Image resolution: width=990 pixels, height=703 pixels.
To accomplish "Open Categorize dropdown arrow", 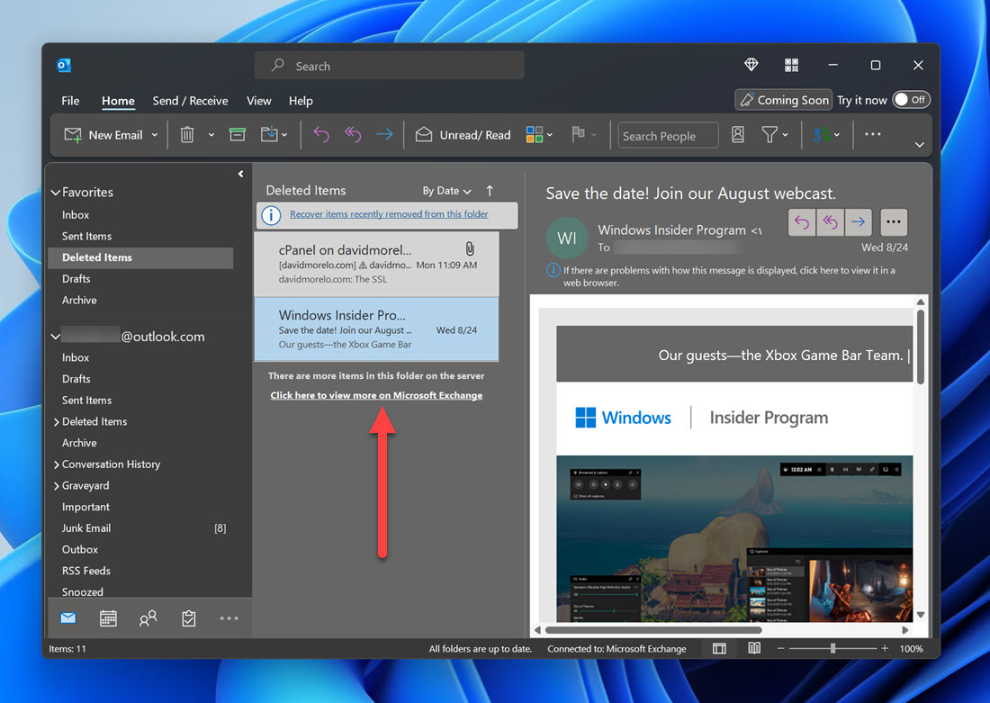I will point(550,134).
